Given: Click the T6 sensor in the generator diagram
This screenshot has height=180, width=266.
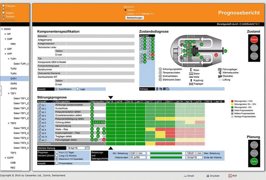Looking at the screenshot, I should [x=201, y=45].
